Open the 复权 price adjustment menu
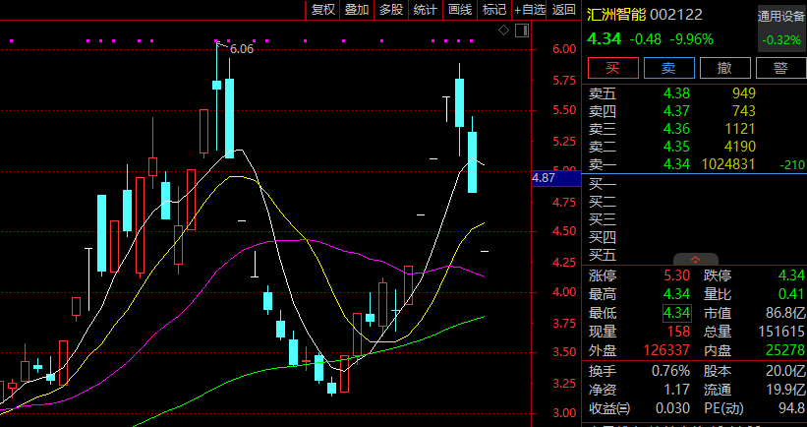 (323, 10)
